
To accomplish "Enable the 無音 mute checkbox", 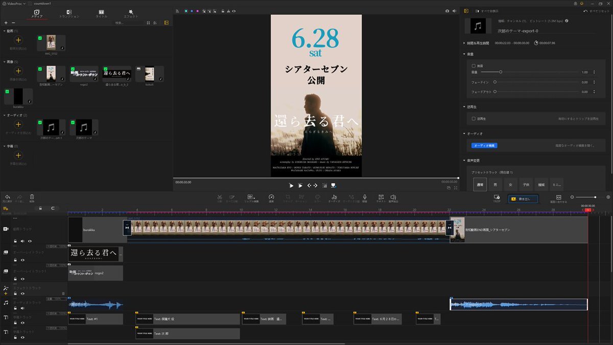I will (x=474, y=66).
